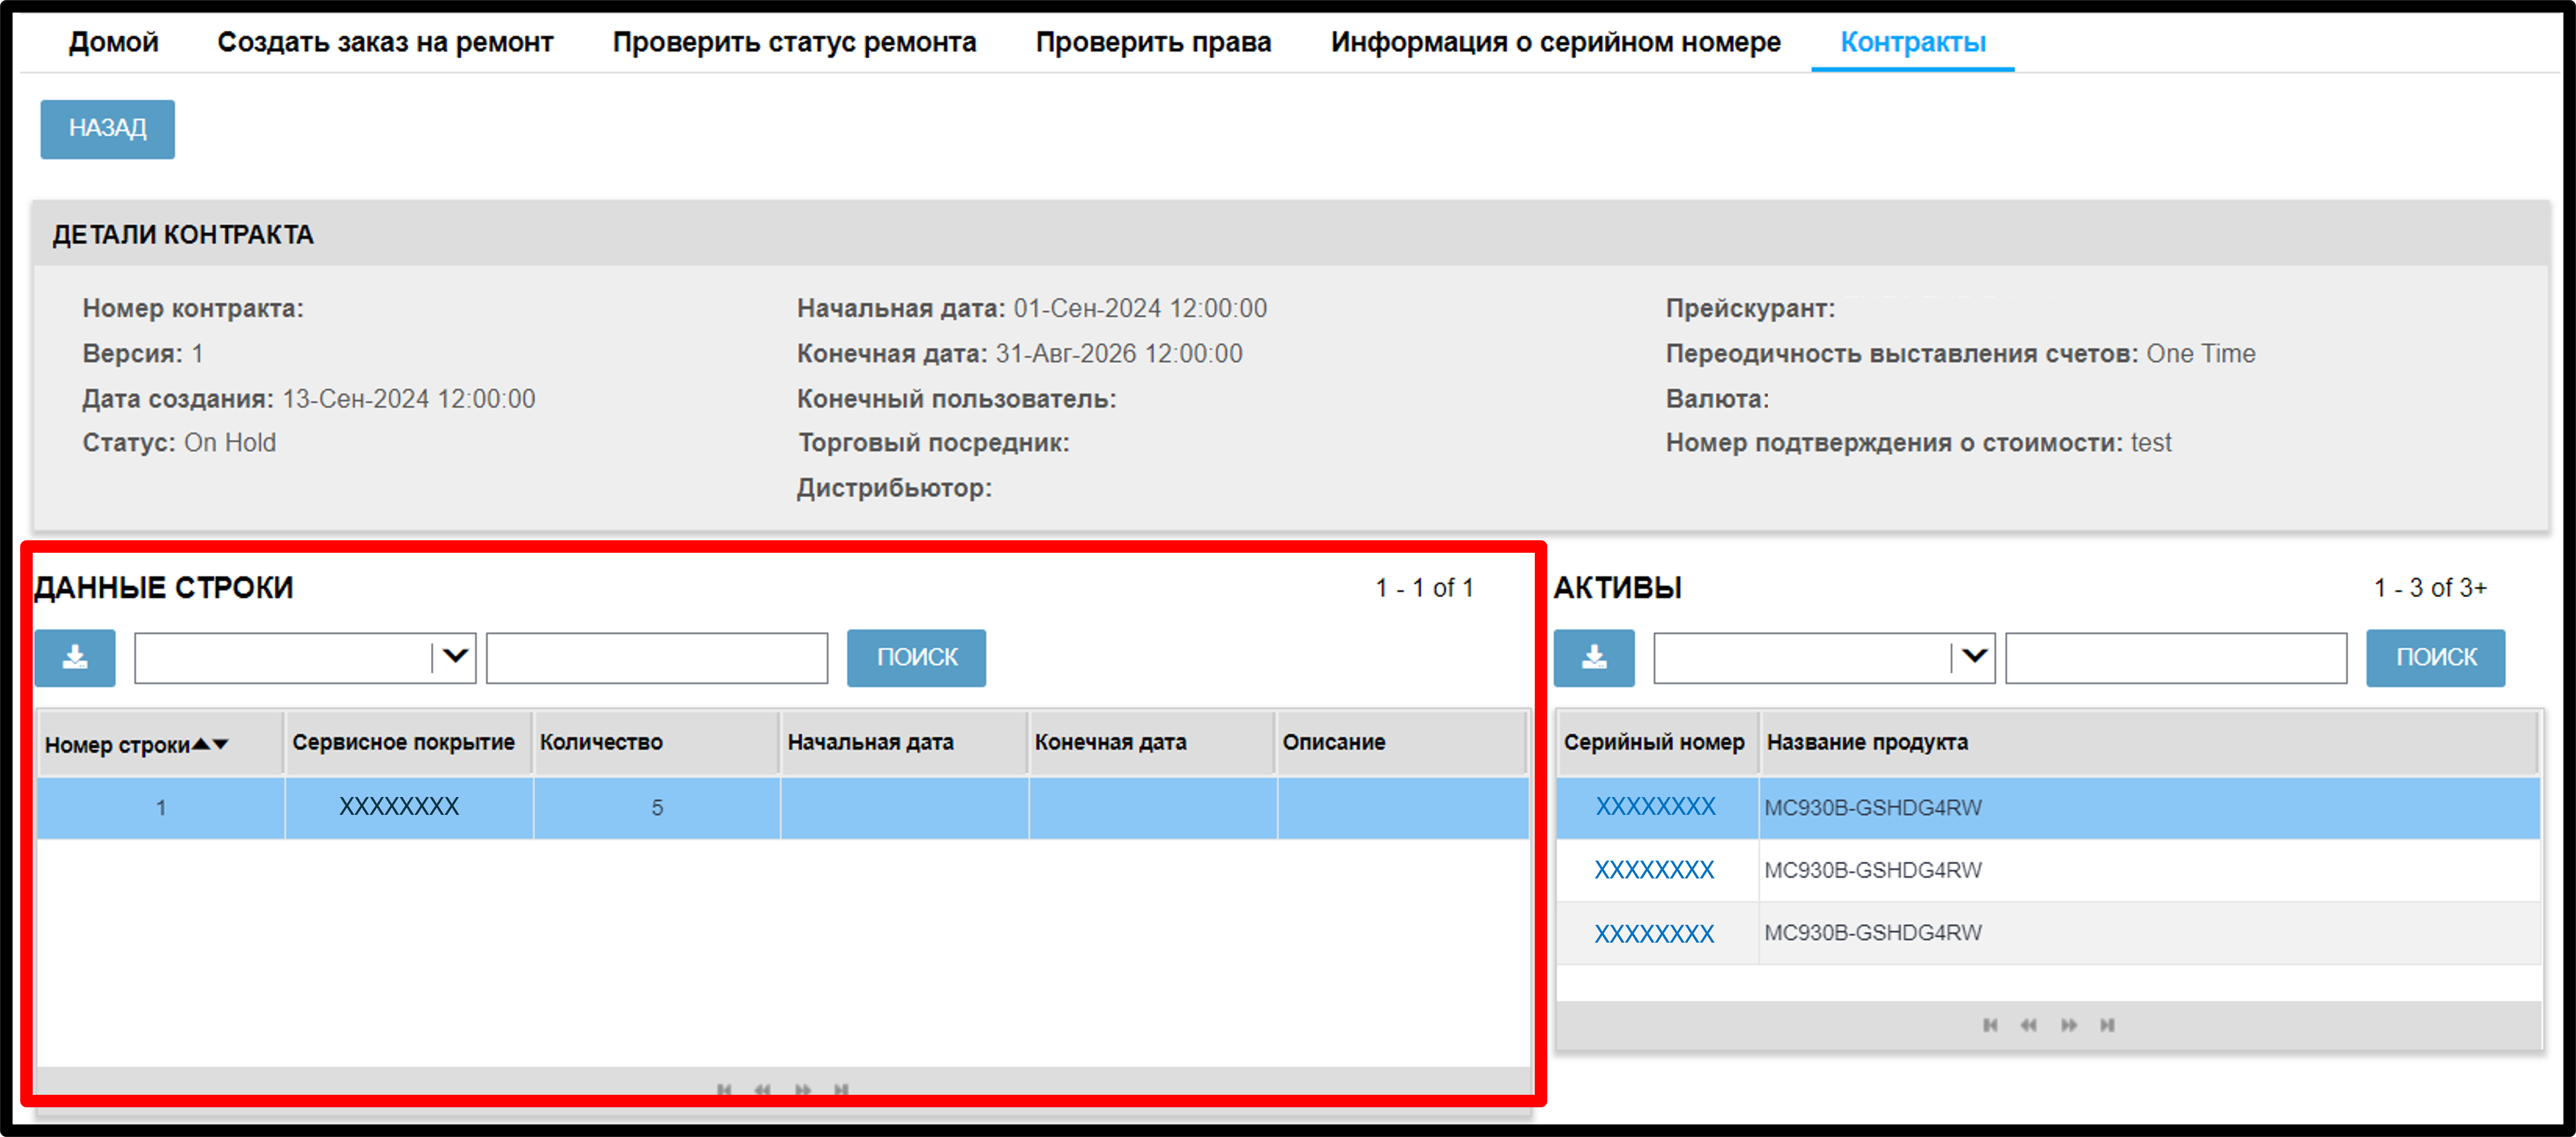
Task: Open serial number link in highlighted Assets row
Action: point(1655,807)
